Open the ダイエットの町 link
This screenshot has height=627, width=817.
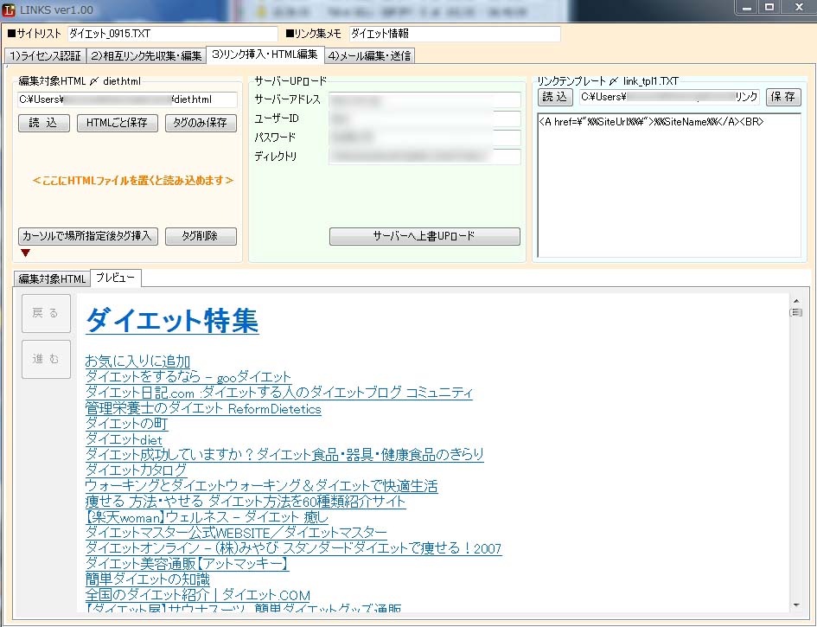126,423
